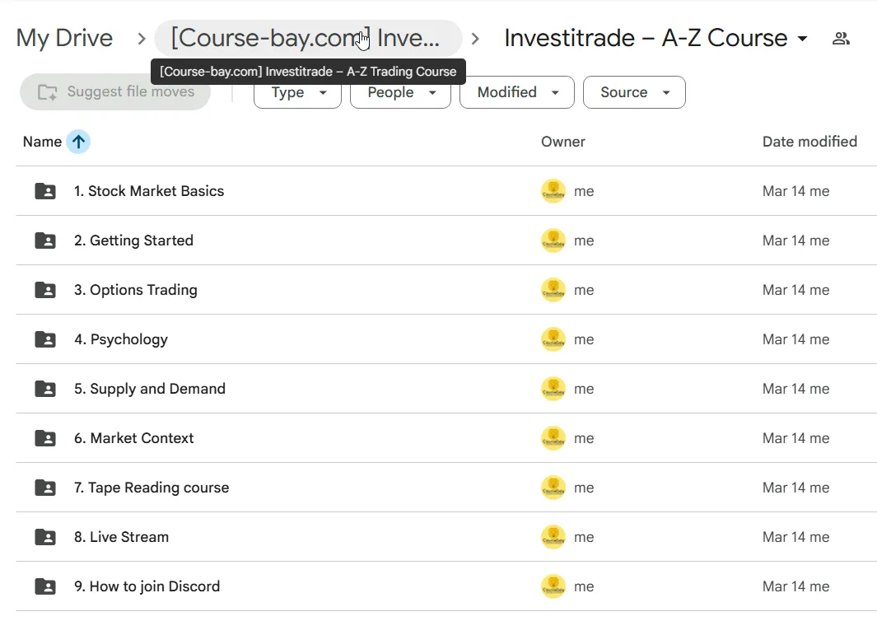Viewport: 877px width, 621px height.
Task: Click the owner avatar in Tape Reading course row
Action: [x=553, y=488]
